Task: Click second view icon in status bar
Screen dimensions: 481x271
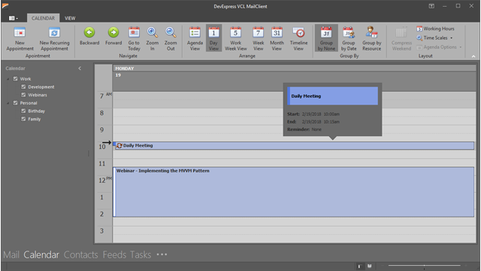Action: point(370,266)
